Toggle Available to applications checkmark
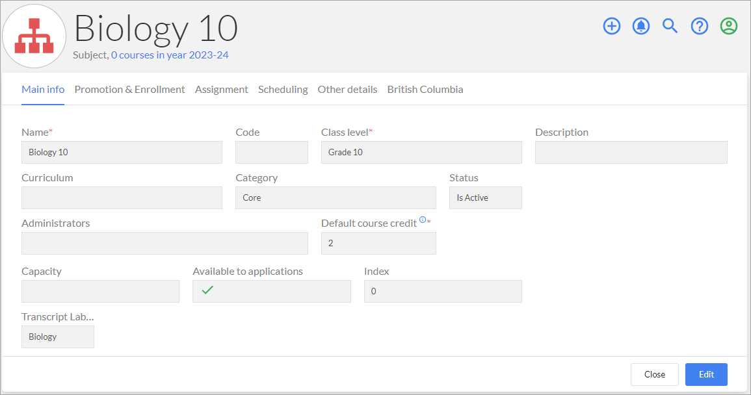This screenshot has width=751, height=395. click(207, 290)
